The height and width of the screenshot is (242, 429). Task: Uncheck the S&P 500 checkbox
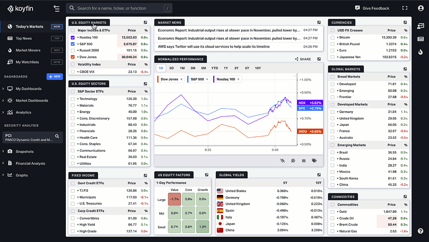click(73, 44)
